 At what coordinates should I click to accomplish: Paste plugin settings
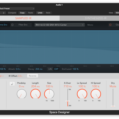(x=30, y=13)
